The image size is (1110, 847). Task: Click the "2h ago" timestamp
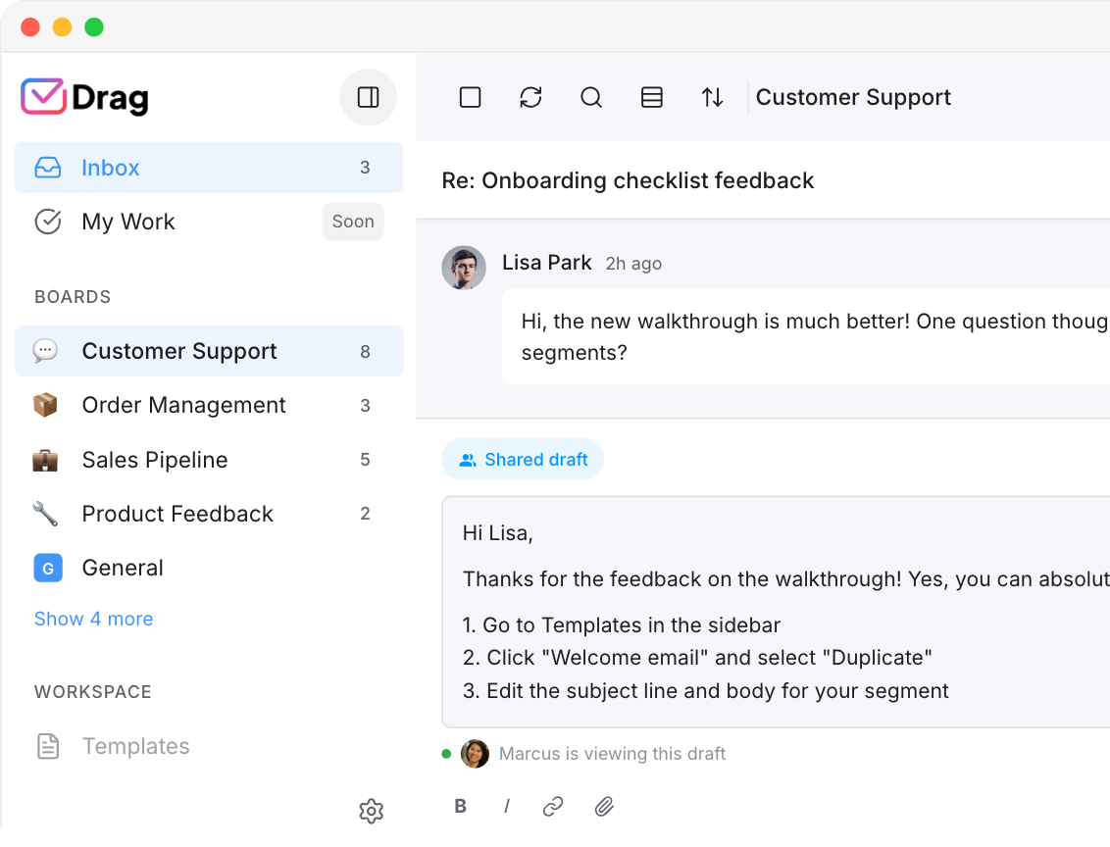[633, 264]
